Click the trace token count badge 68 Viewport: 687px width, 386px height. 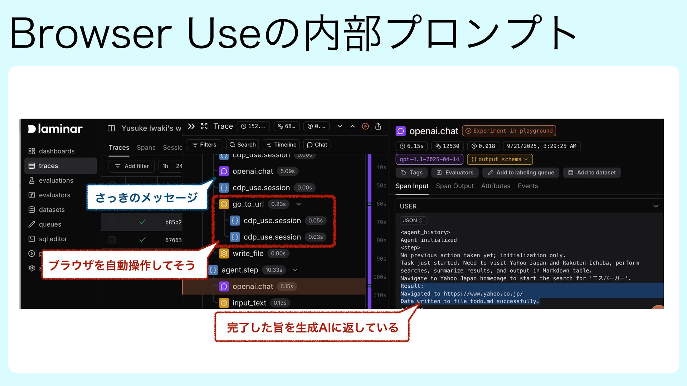pos(287,126)
